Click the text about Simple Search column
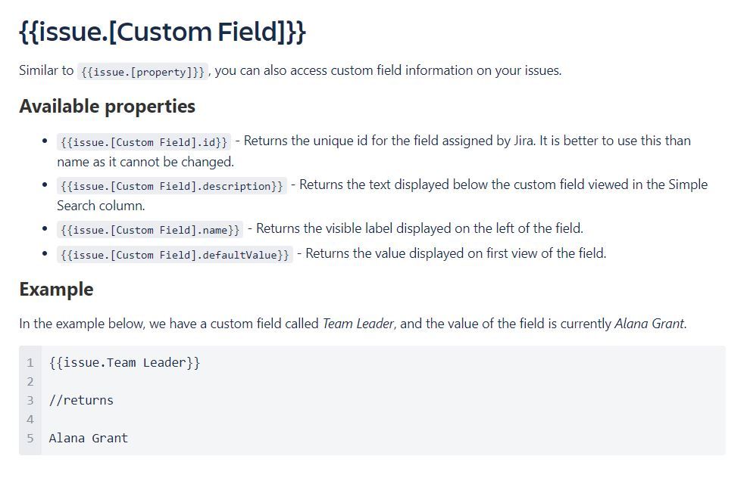Screen dimensions: 747x490 click(x=382, y=195)
